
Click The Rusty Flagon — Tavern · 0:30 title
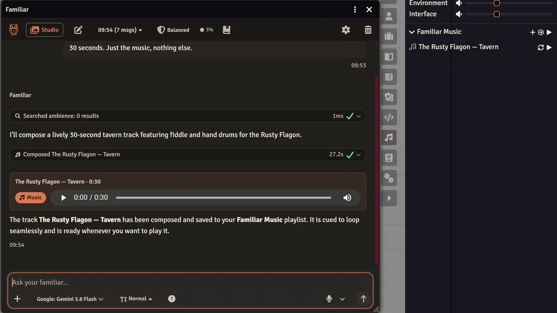pyautogui.click(x=58, y=182)
